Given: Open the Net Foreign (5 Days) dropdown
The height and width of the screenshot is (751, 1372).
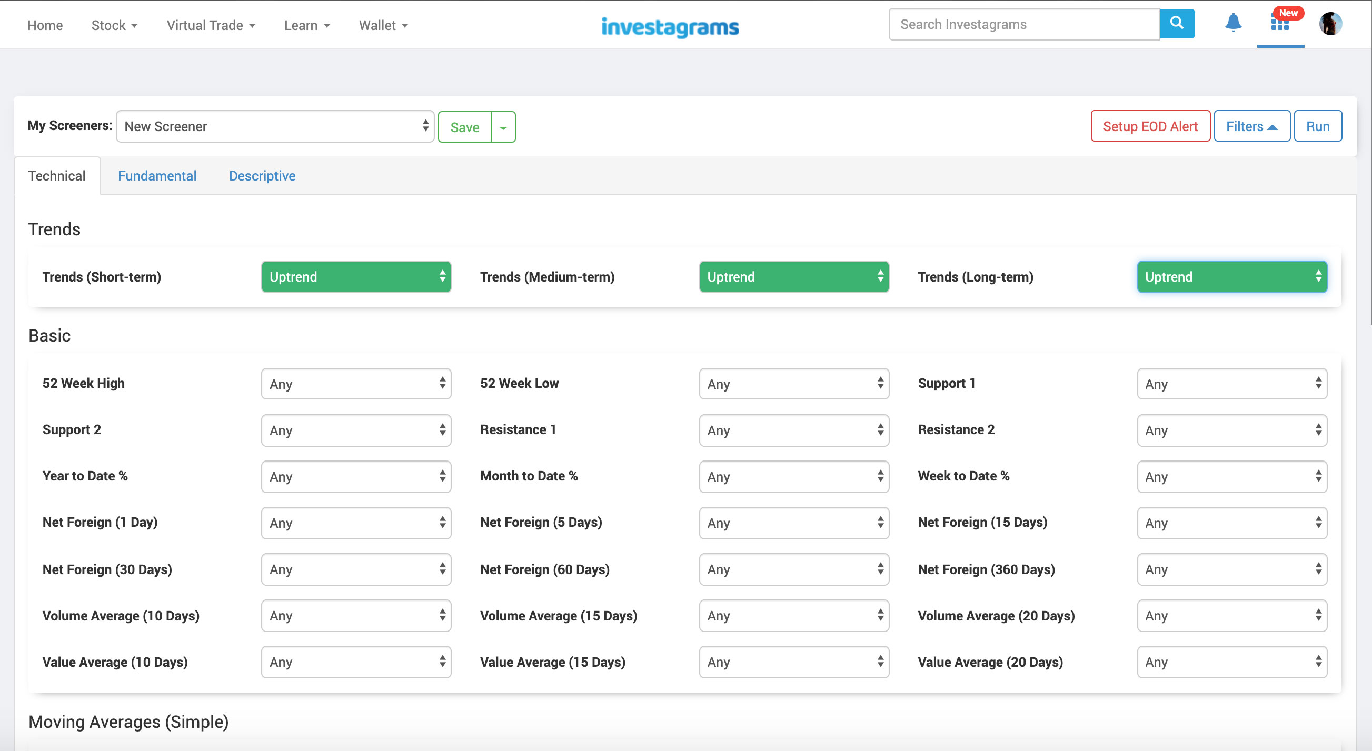Looking at the screenshot, I should pyautogui.click(x=794, y=523).
